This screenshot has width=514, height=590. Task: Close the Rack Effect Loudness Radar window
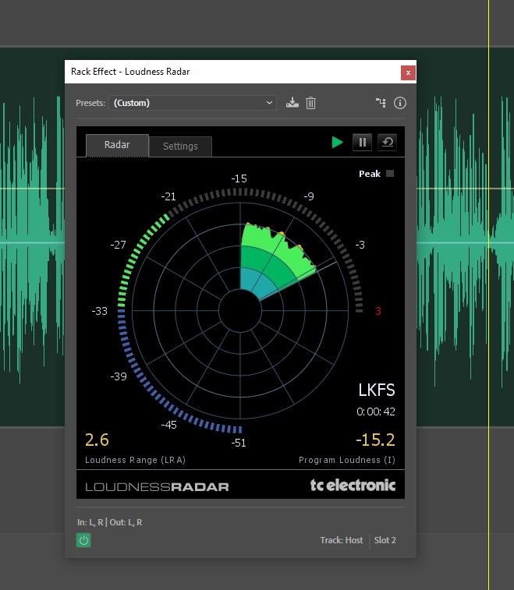pyautogui.click(x=407, y=72)
